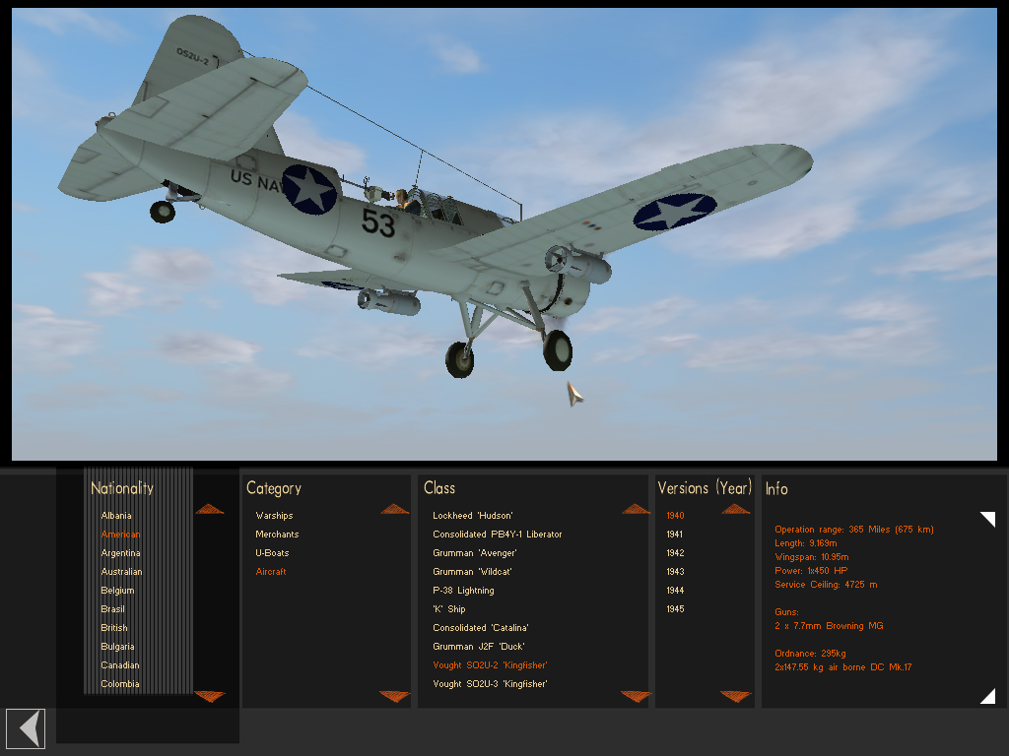The height and width of the screenshot is (756, 1009).
Task: Click the Operation range info line
Action: point(854,529)
